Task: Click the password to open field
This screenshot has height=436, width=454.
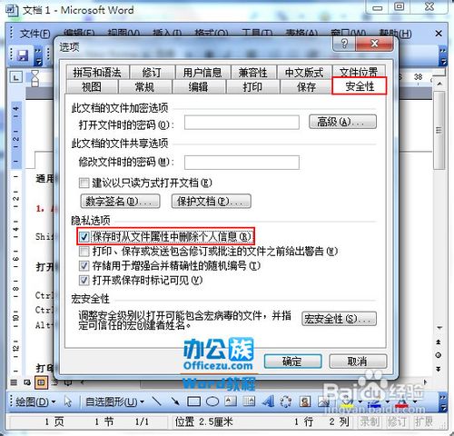Action: point(242,123)
